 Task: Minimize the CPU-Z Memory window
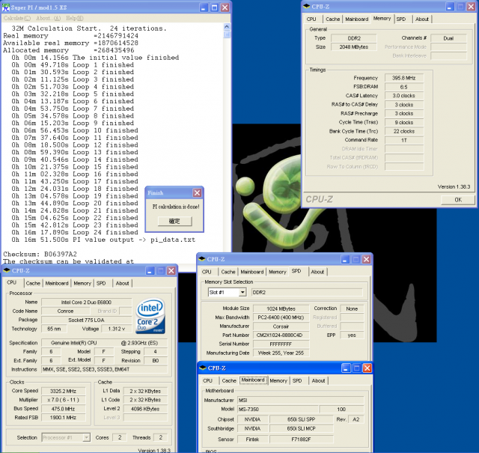pyautogui.click(x=450, y=7)
